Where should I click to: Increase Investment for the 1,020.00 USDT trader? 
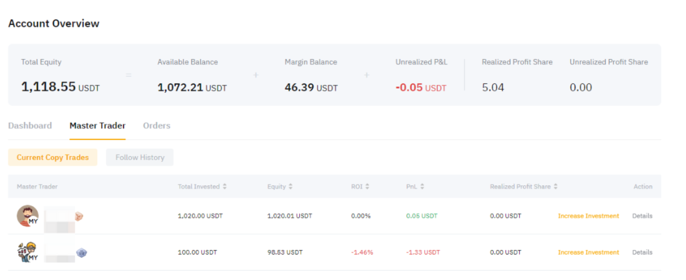[x=588, y=216]
